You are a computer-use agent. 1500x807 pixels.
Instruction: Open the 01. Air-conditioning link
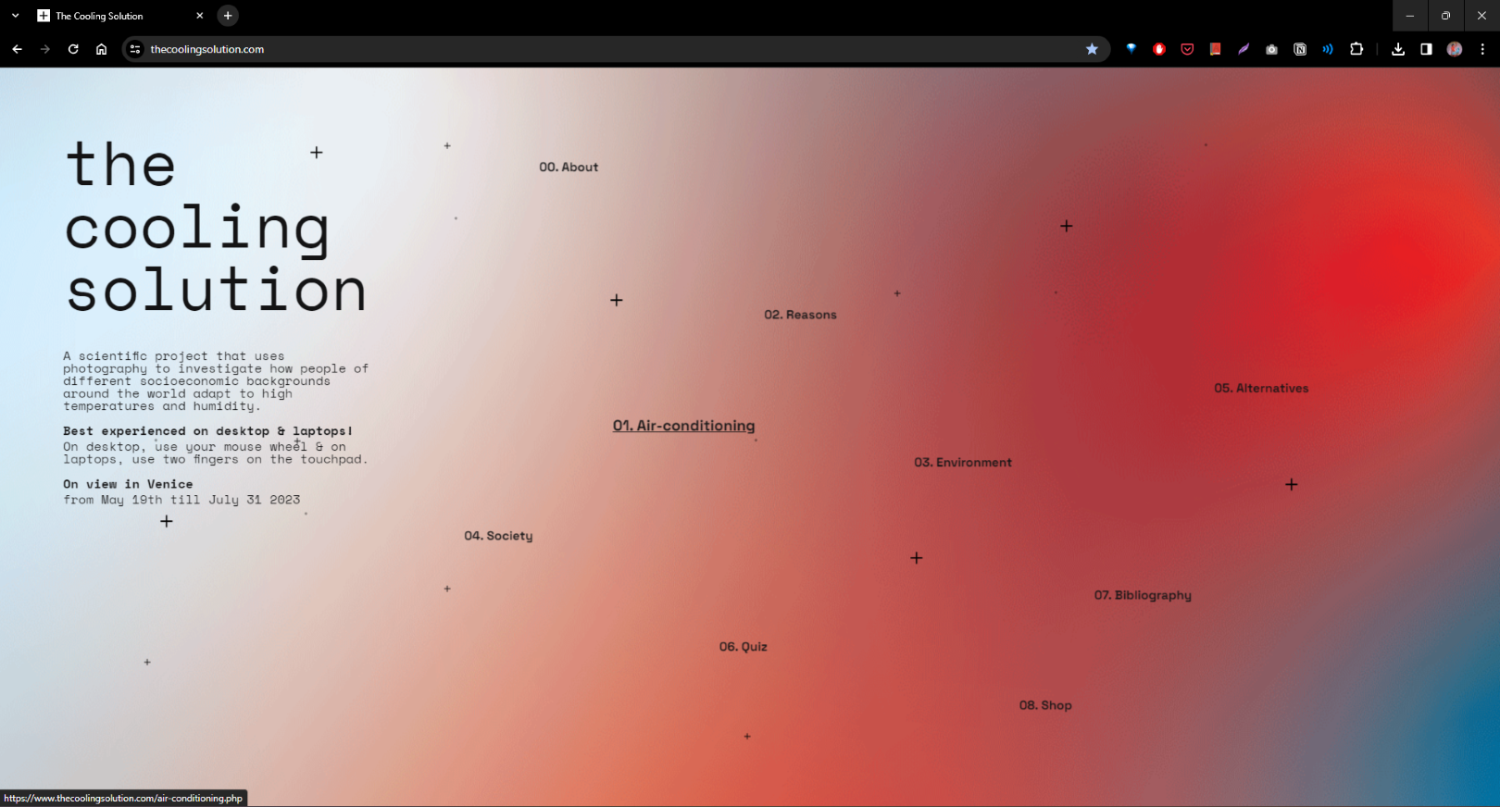(683, 426)
